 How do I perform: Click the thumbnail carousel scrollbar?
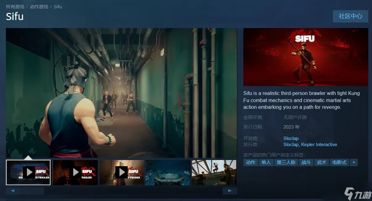[32, 191]
